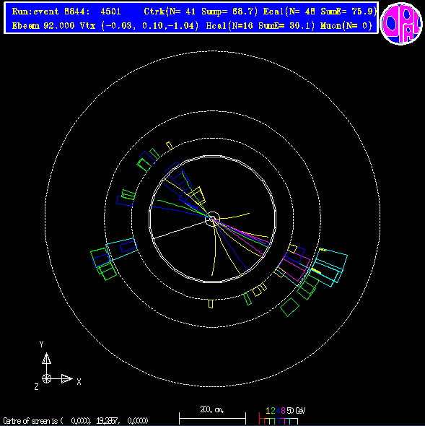Click the 200 cm scale bar
Image resolution: width=425 pixels, height=426 pixels.
pyautogui.click(x=212, y=415)
